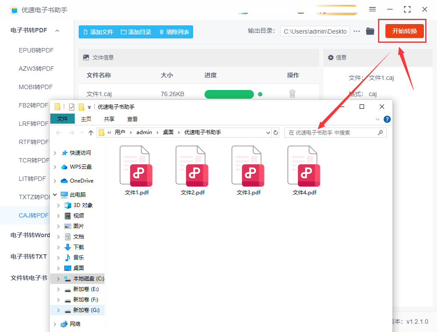Viewport: 437px width, 332px height.
Task: Switch to the 主页 ribbon tab
Action: click(x=86, y=119)
